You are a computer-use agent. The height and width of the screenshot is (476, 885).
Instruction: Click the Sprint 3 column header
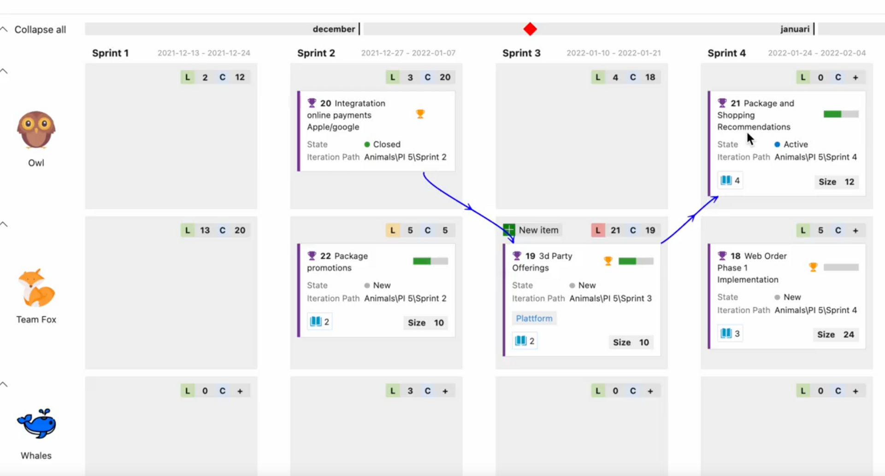point(521,53)
